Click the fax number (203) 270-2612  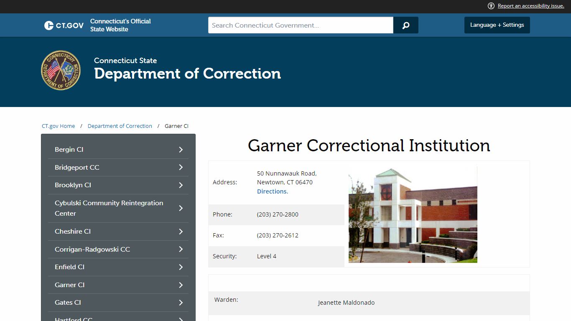click(x=278, y=235)
